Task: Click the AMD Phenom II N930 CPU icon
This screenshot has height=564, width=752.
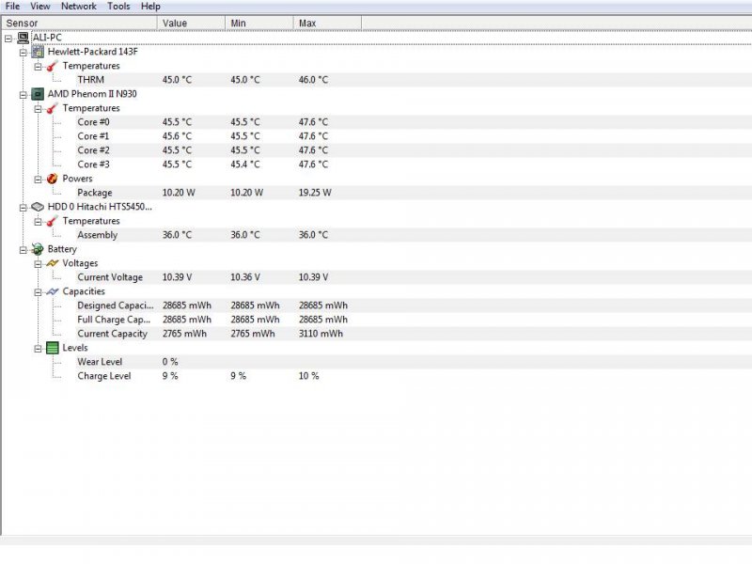Action: (38, 94)
